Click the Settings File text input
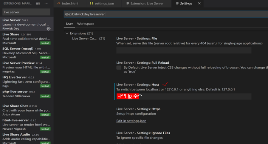 point(184,50)
